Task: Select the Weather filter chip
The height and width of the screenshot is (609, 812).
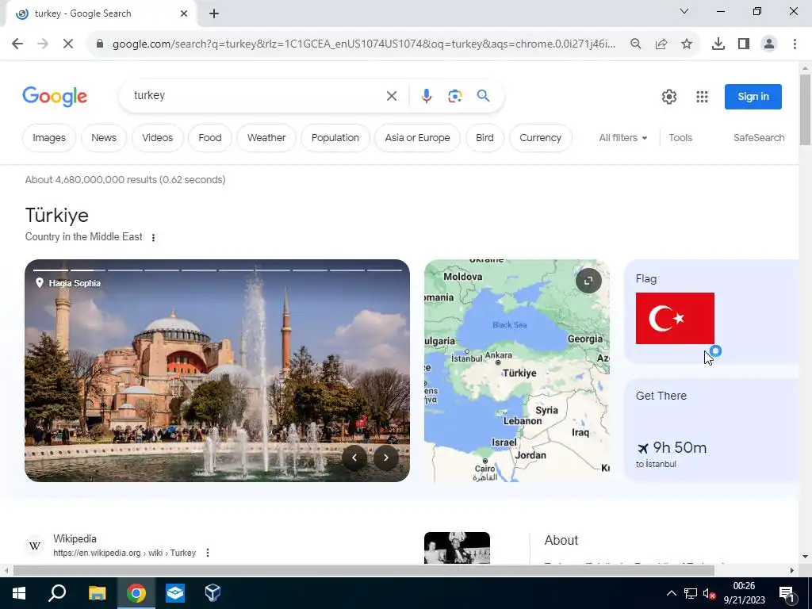Action: [x=266, y=138]
